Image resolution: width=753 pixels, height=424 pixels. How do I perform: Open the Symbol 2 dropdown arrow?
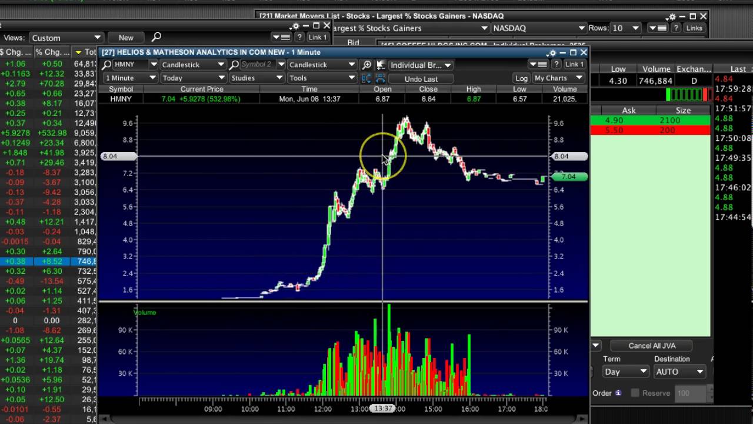281,65
